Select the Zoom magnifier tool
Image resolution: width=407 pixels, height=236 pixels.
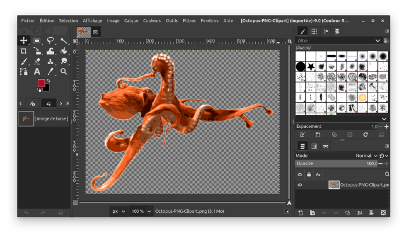(x=63, y=71)
